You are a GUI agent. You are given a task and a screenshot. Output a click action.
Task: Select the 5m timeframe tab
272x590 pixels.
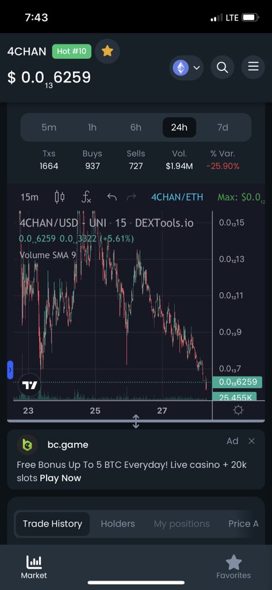(x=49, y=127)
